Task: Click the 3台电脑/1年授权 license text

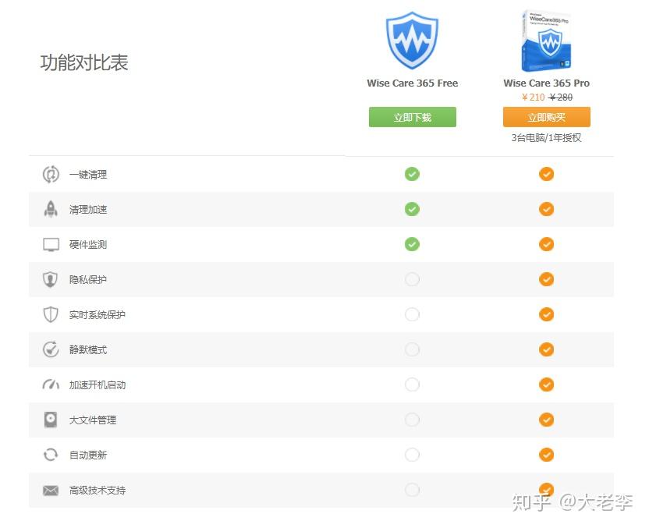Action: (546, 138)
